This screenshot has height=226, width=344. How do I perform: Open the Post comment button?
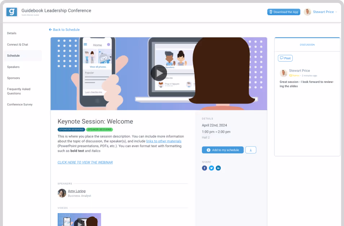285,58
